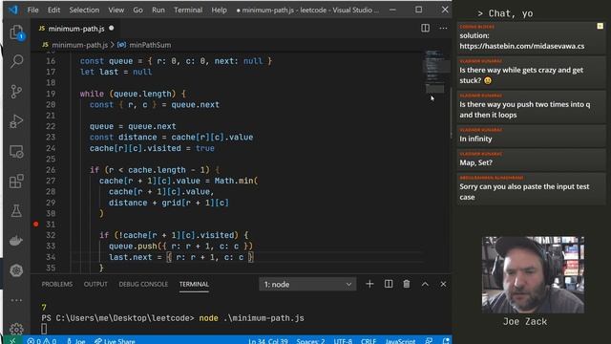The height and width of the screenshot is (344, 611).
Task: Open the Go menu
Action: 137,10
